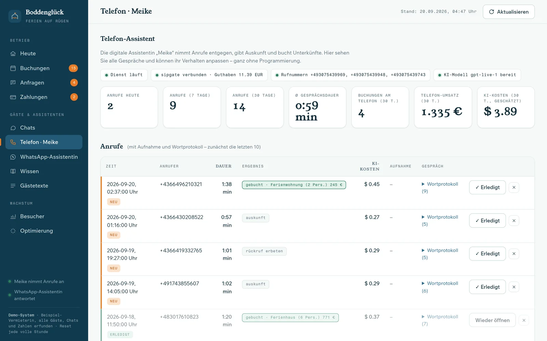Click the KI-Kosten card showing $ 3.89
This screenshot has width=547, height=341.
506,107
